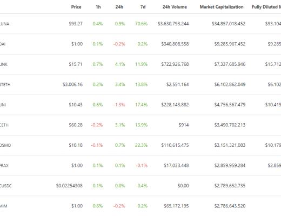Select DAI 24h volume $340,808,558
Image resolution: width=281 pixels, height=216 pixels.
point(175,44)
